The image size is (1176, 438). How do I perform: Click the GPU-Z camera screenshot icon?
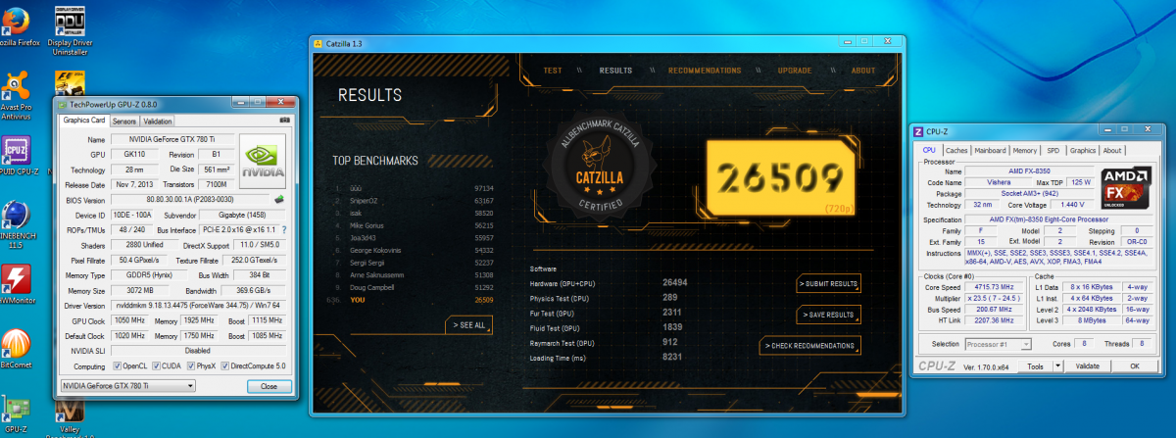click(x=285, y=121)
